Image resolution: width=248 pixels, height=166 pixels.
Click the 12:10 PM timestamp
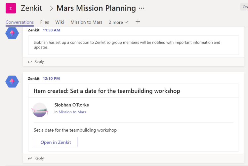[51, 79]
